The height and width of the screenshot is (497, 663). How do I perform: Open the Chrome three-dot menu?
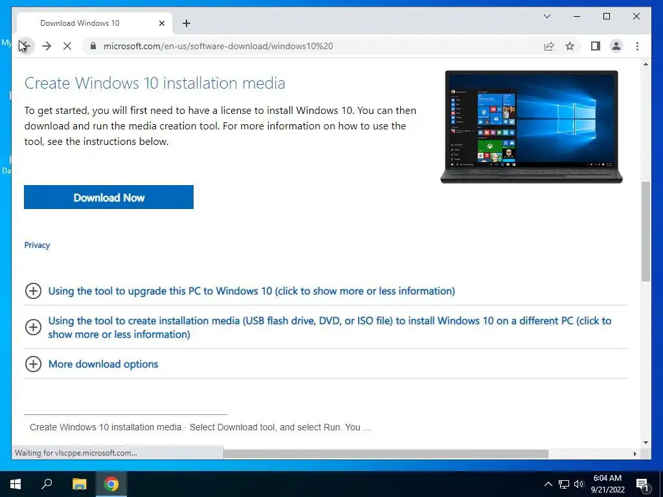click(637, 46)
